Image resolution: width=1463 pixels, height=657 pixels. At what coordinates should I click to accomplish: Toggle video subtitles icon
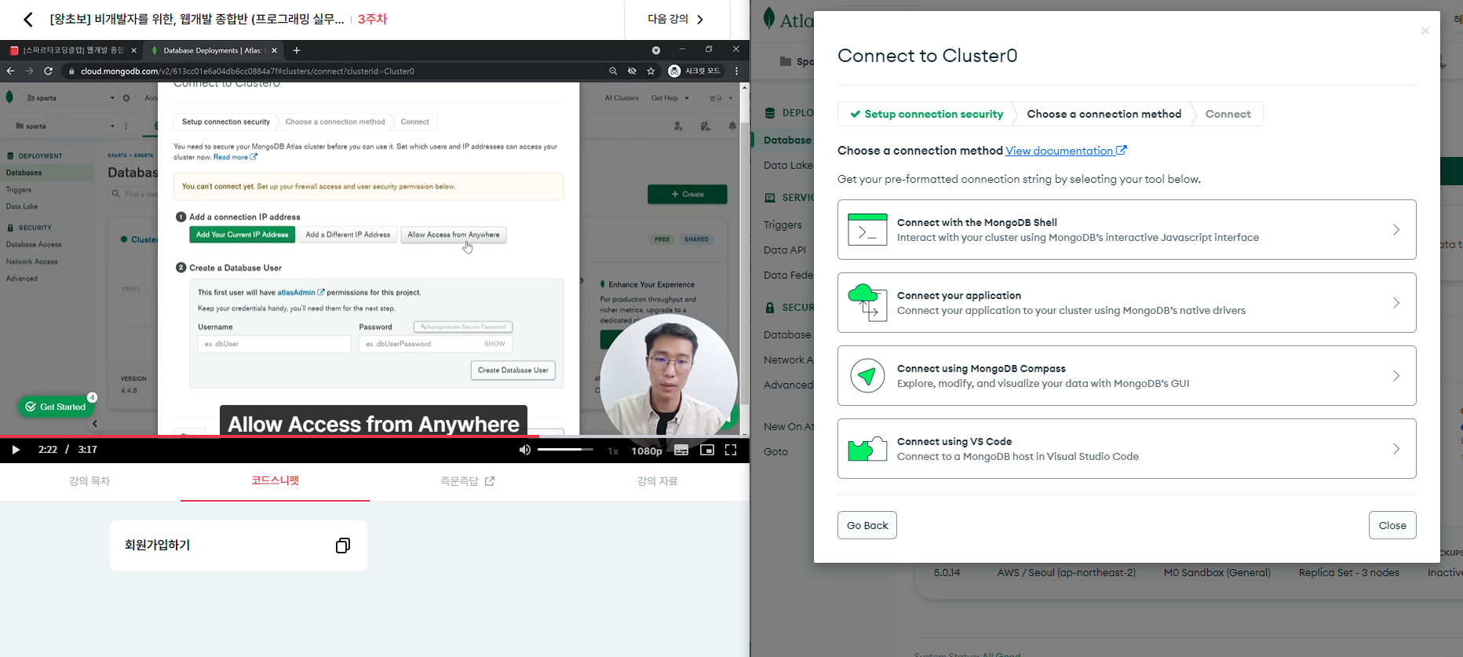tap(681, 450)
